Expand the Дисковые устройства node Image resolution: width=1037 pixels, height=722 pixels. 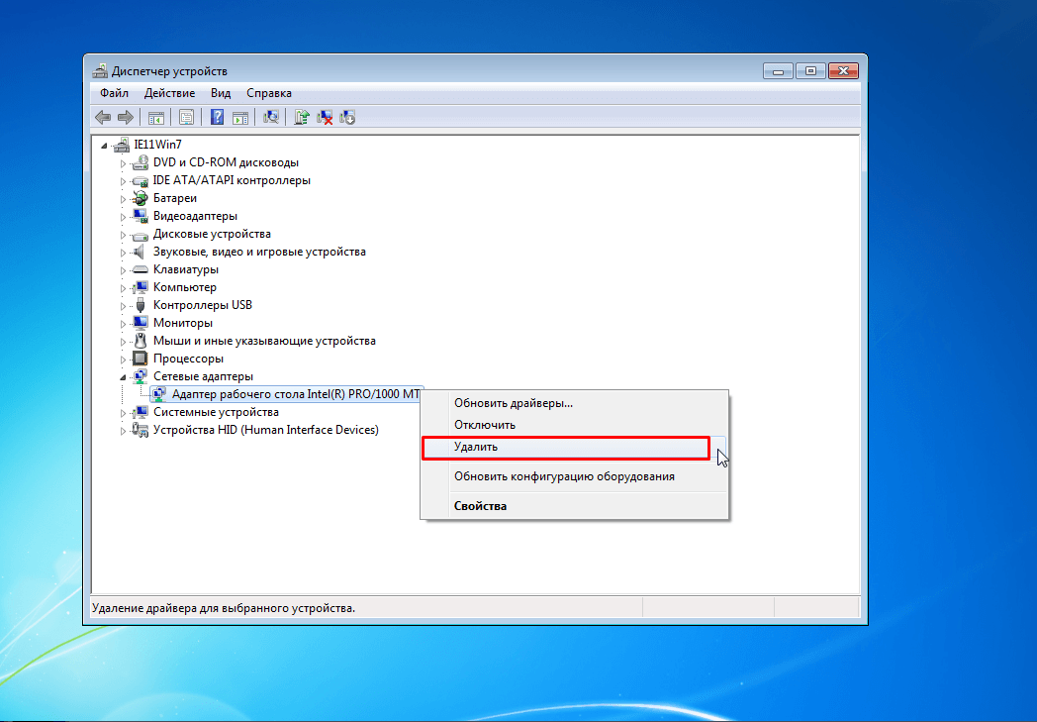tap(123, 235)
